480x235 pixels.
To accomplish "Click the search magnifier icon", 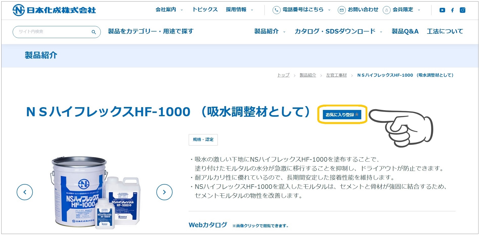I will pos(94,32).
